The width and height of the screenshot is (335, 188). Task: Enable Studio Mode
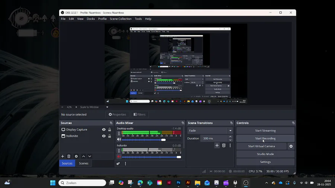(x=265, y=154)
